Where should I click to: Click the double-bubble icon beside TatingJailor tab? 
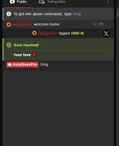[x=42, y=2]
